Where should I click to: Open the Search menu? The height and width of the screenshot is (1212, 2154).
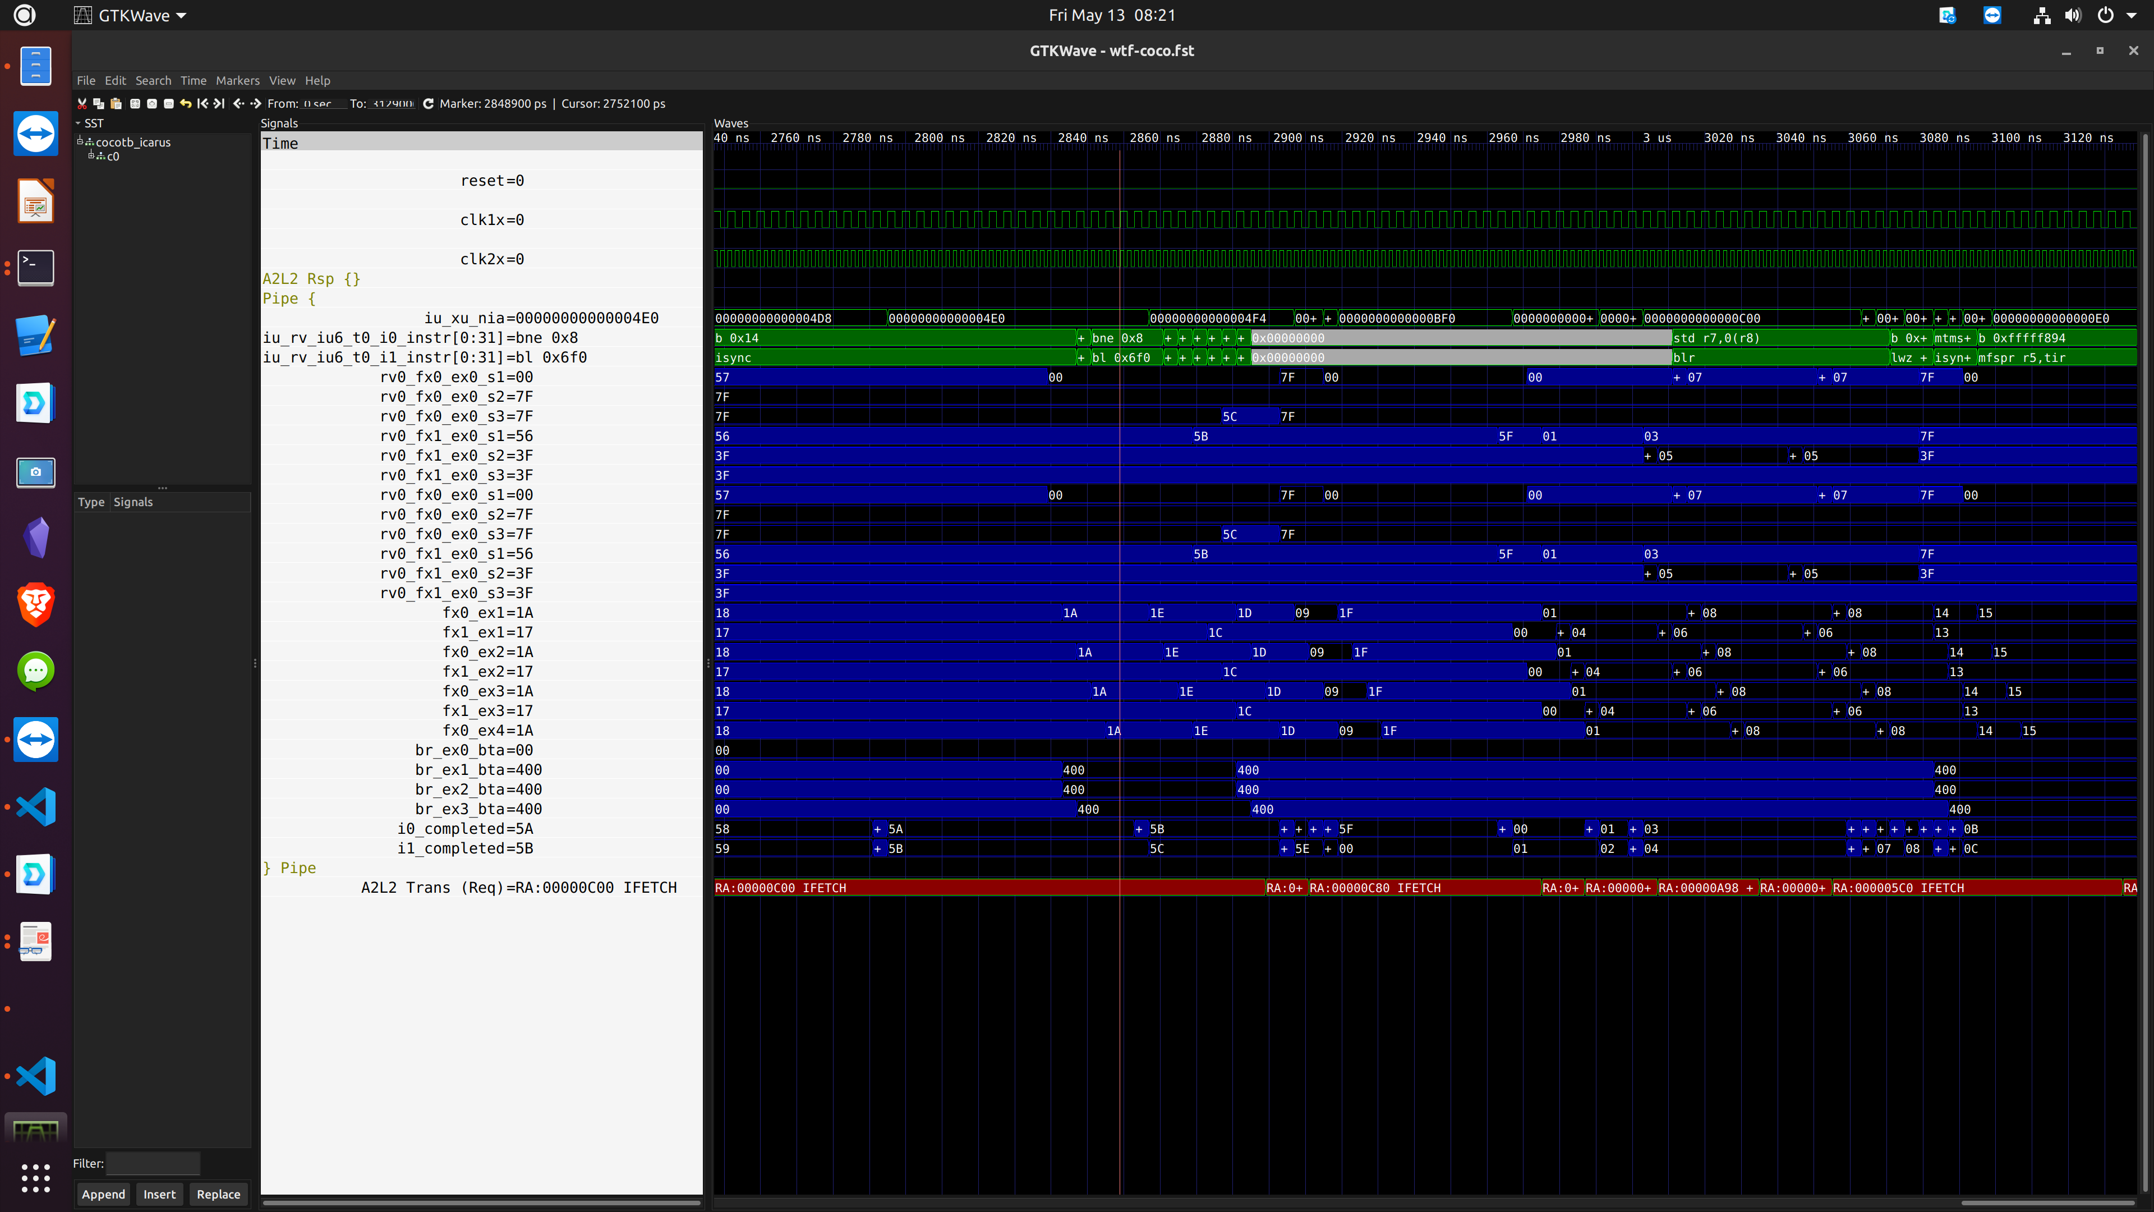point(153,80)
